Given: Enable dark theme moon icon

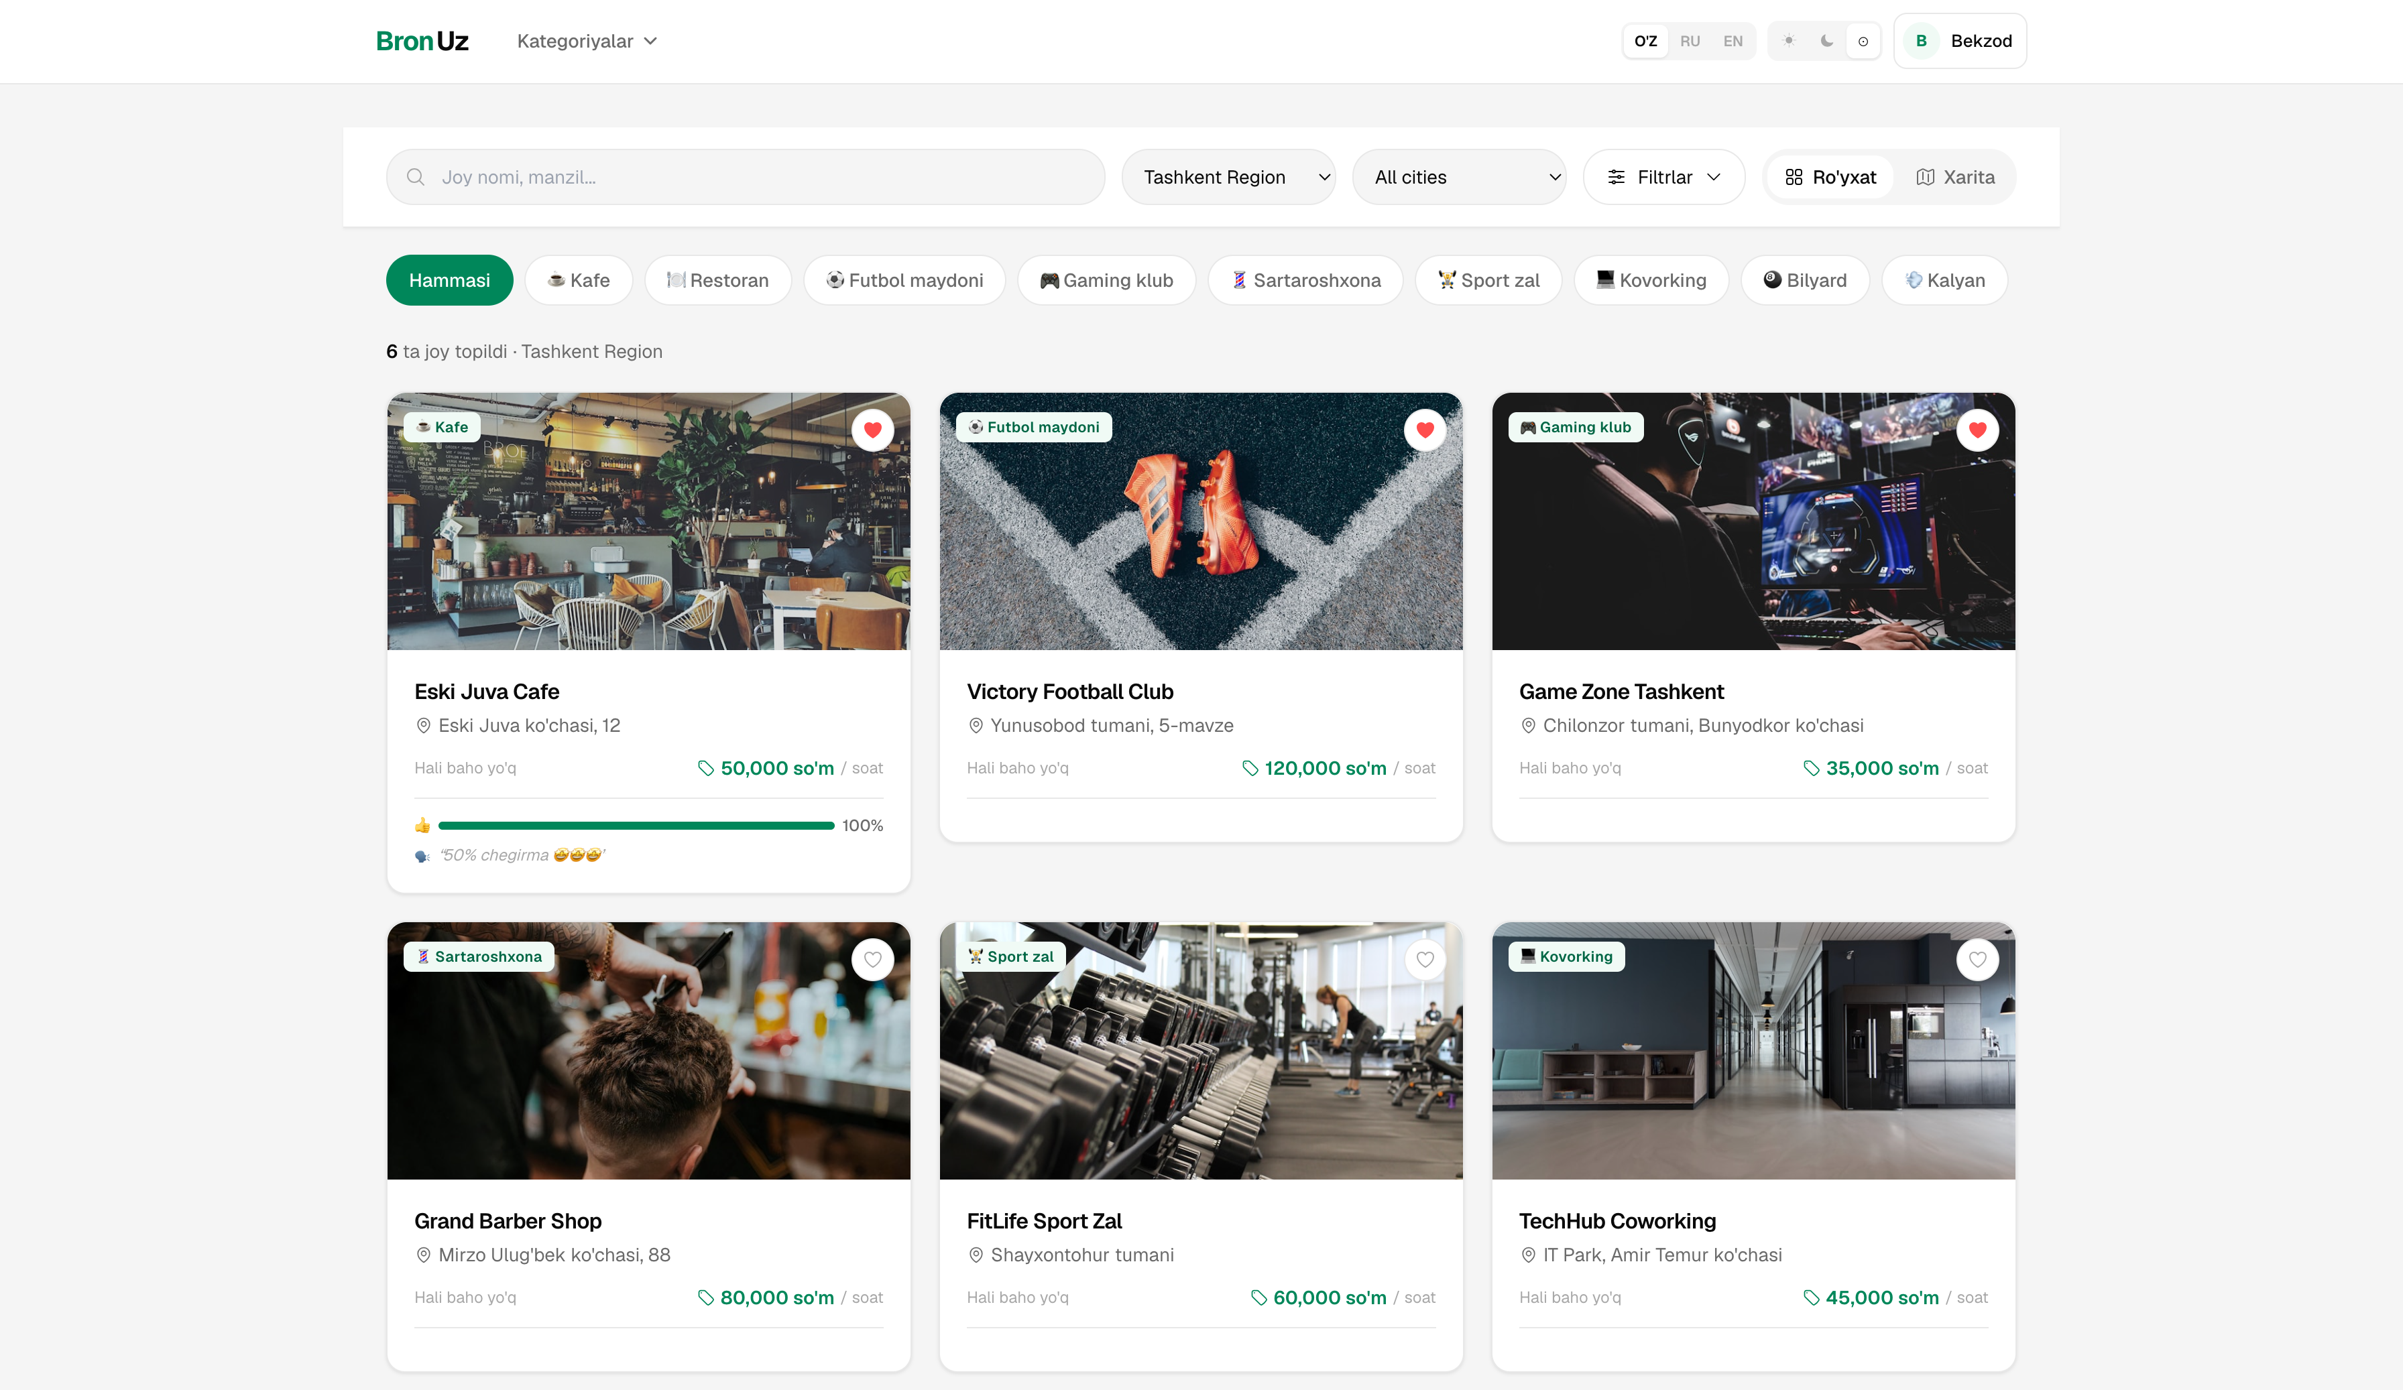Looking at the screenshot, I should coord(1826,41).
